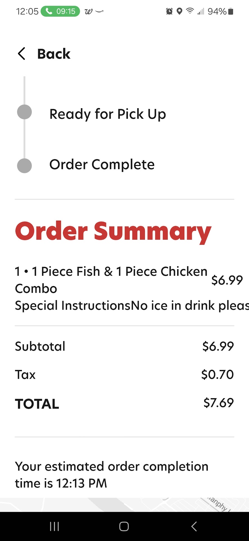Tap the location pin status icon
249x541 pixels.
tap(179, 11)
